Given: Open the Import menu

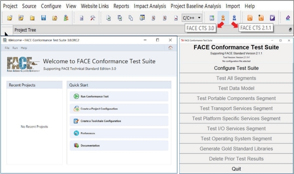Looking at the screenshot, I should click(x=233, y=6).
